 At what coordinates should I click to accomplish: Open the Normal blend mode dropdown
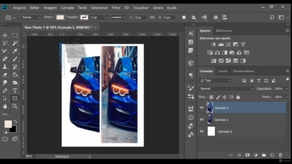tap(226, 89)
